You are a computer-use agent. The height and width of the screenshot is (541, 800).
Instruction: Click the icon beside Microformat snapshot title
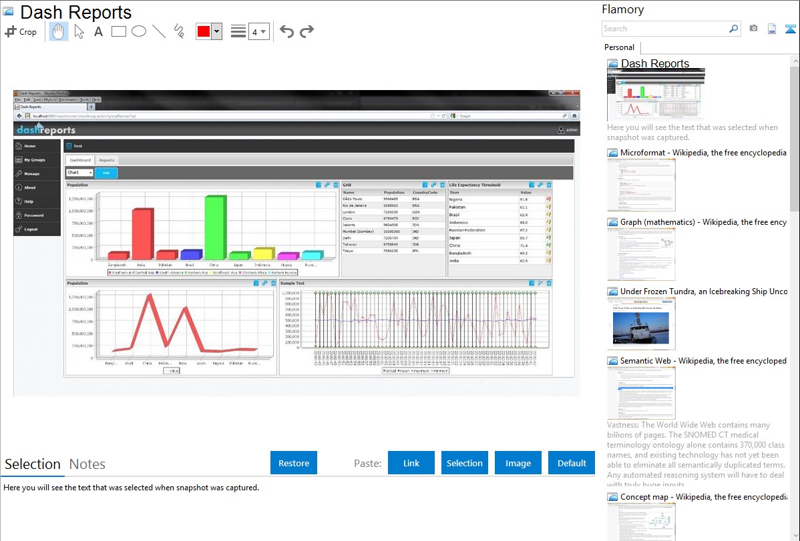tap(612, 153)
